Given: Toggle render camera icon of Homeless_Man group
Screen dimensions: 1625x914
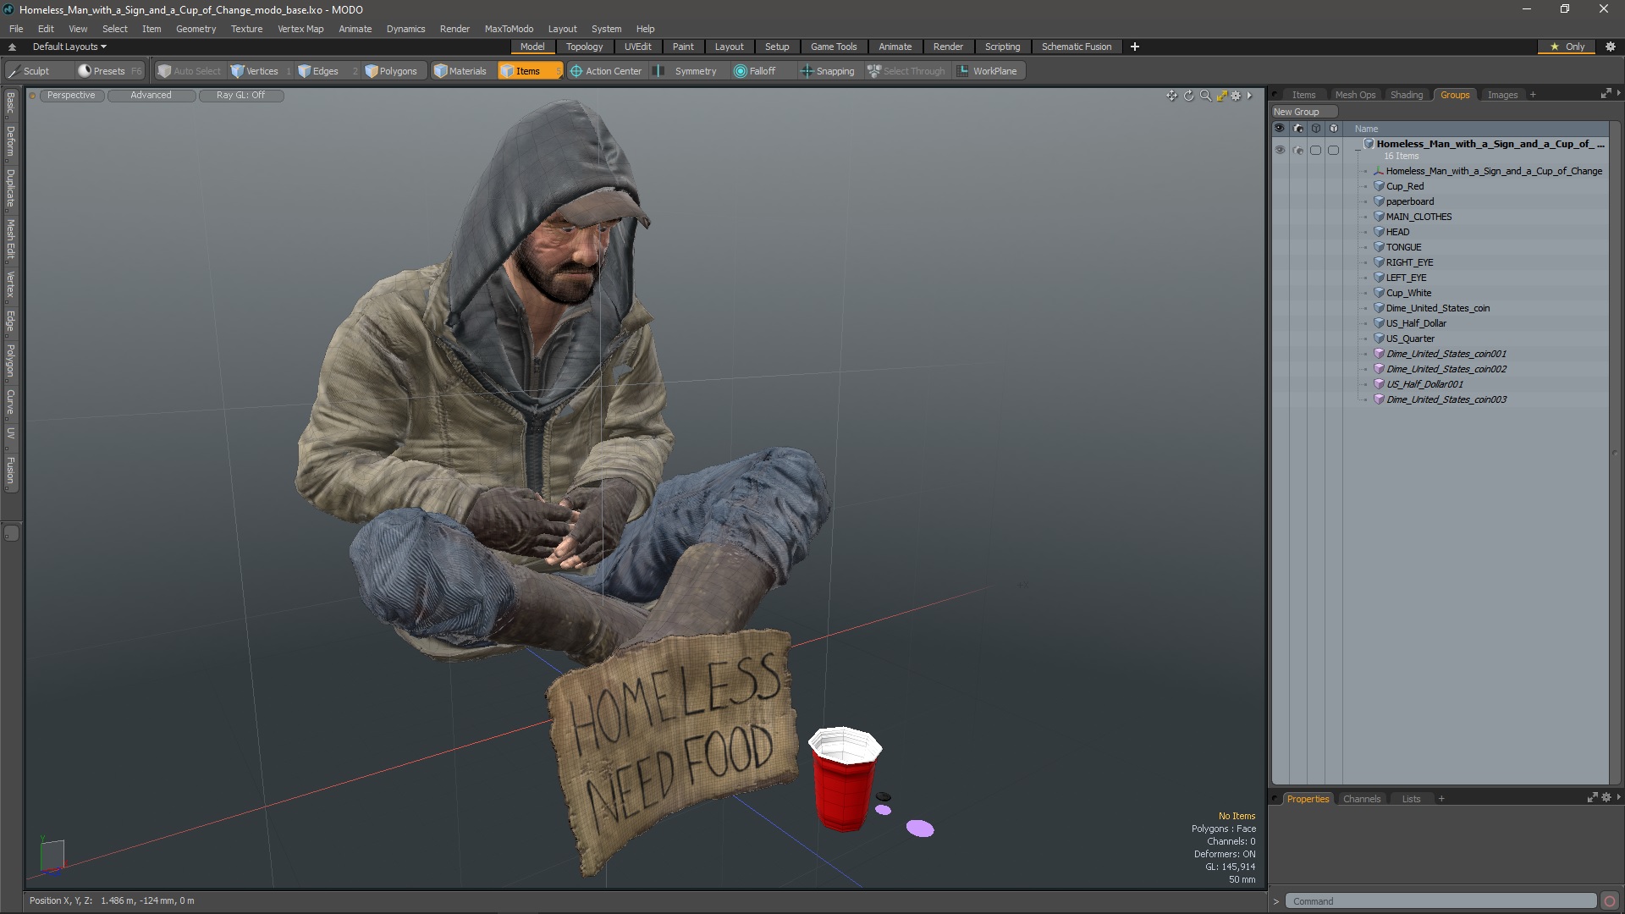Looking at the screenshot, I should (x=1297, y=150).
